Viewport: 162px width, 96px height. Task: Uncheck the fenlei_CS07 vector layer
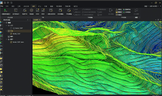pyautogui.click(x=11, y=34)
